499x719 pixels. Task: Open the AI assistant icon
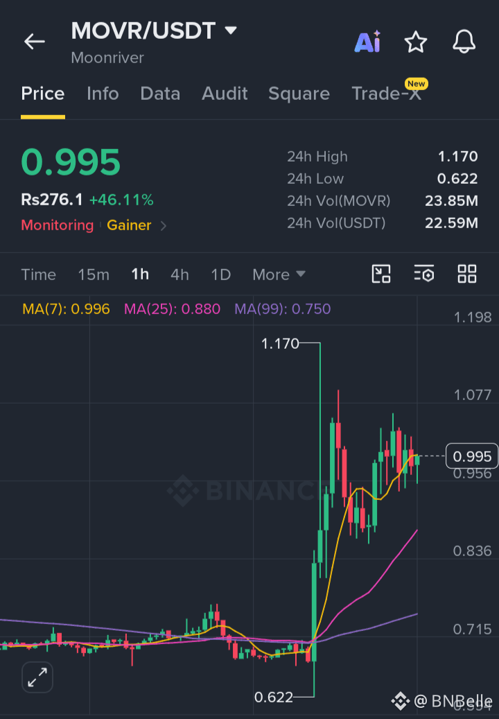tap(367, 42)
